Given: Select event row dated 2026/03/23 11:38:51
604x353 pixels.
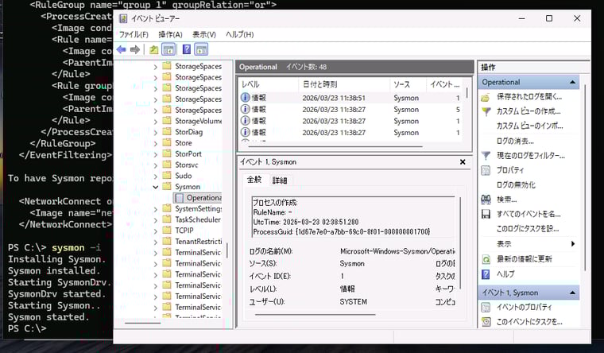Looking at the screenshot, I should click(x=350, y=98).
